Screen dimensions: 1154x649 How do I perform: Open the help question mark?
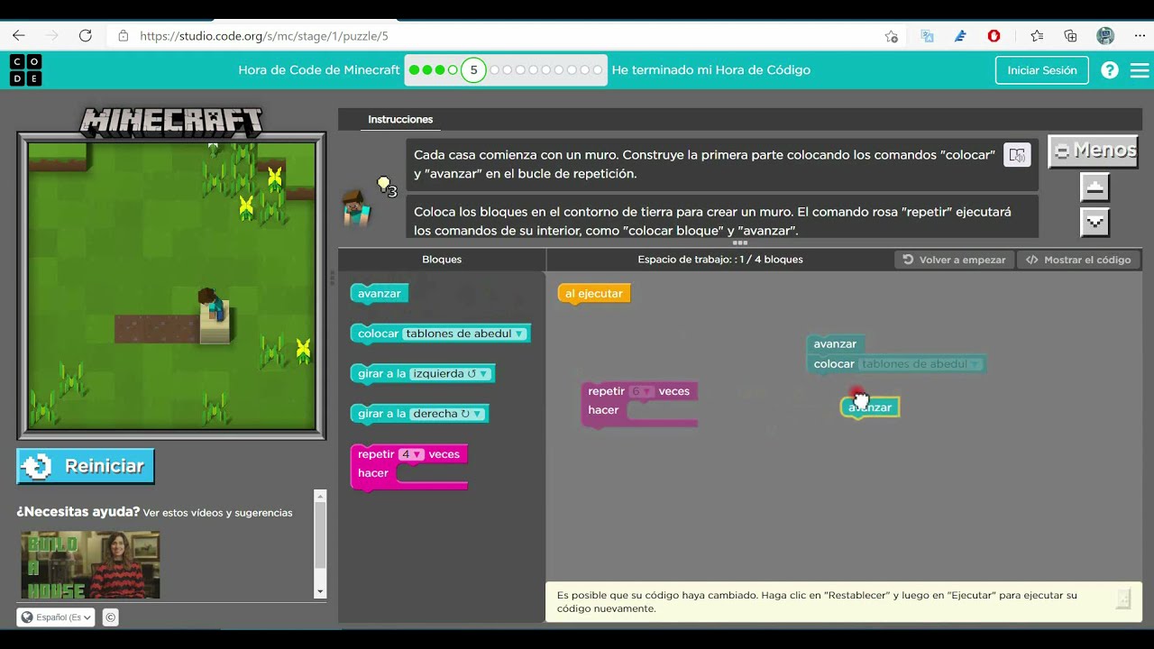coord(1110,70)
